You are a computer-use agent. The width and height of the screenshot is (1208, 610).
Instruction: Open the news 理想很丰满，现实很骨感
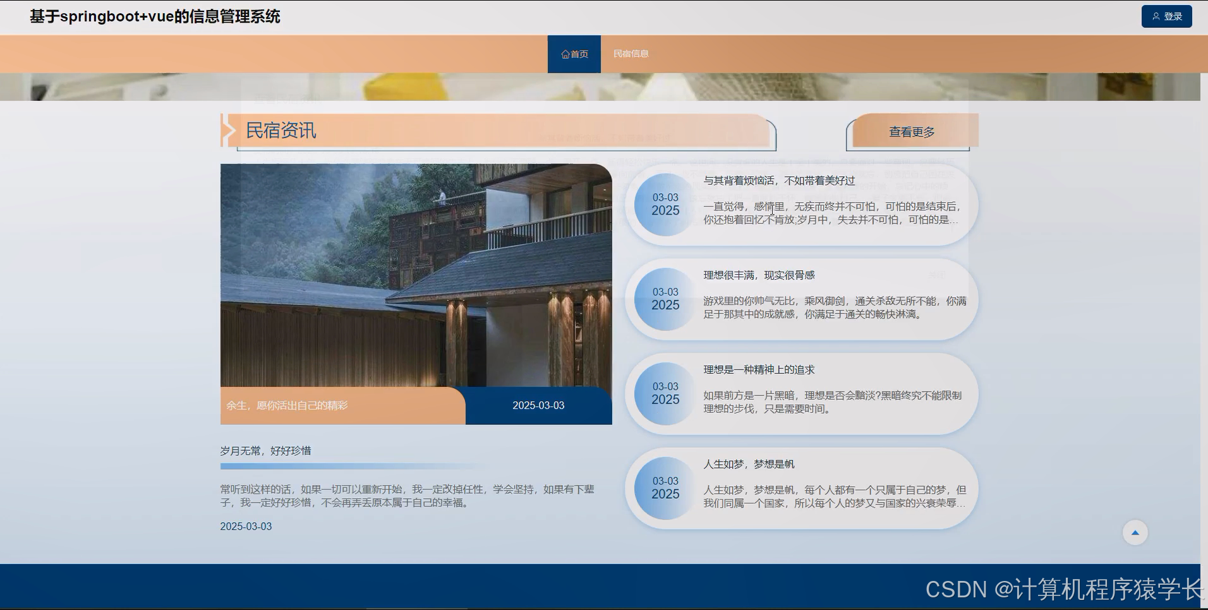(x=758, y=275)
